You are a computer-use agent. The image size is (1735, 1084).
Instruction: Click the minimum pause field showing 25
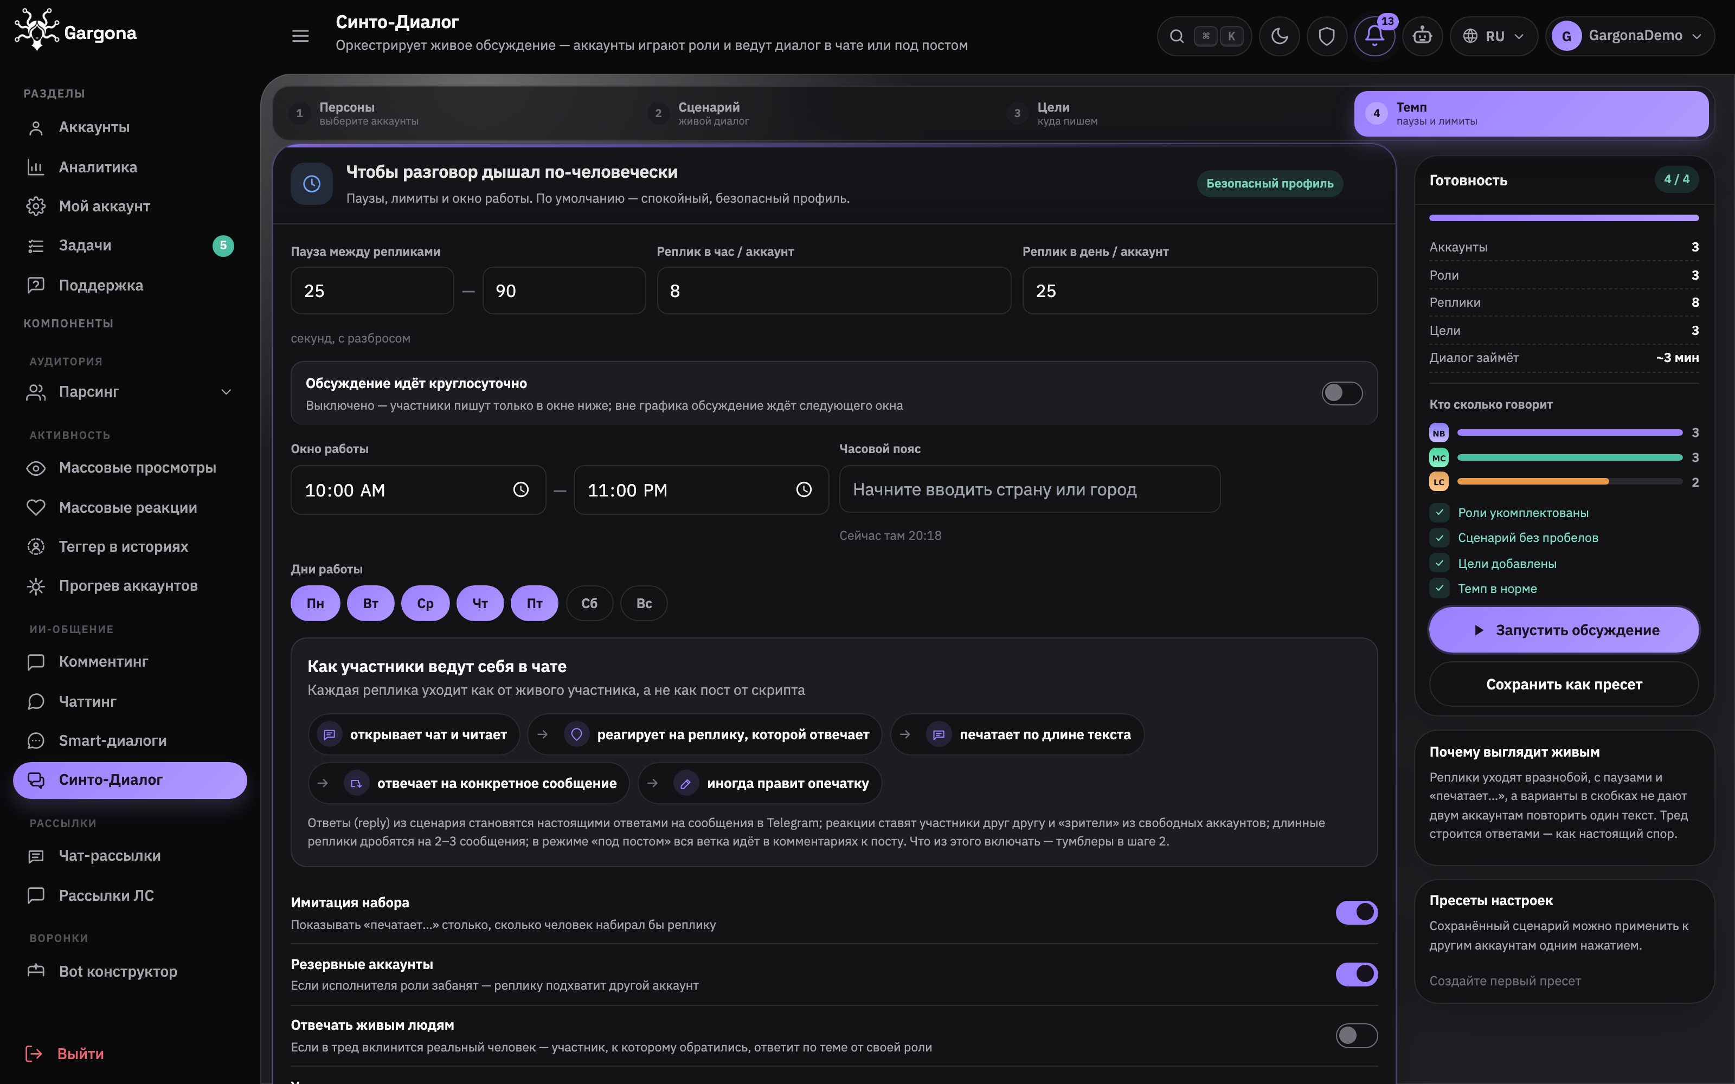372,291
